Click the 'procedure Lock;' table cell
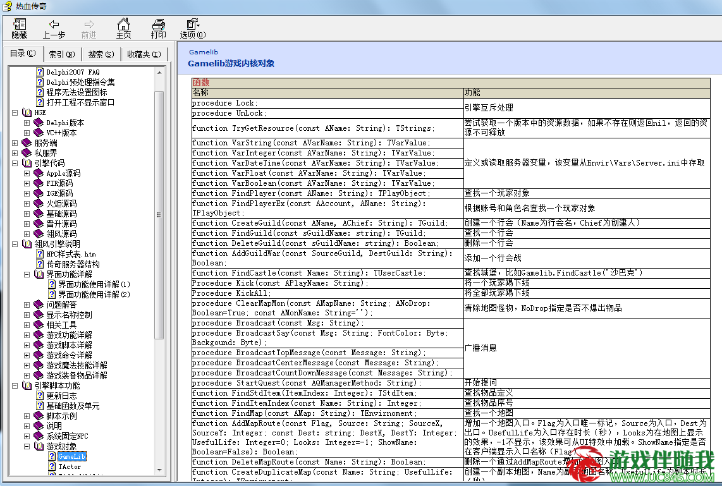The image size is (722, 486). [327, 103]
